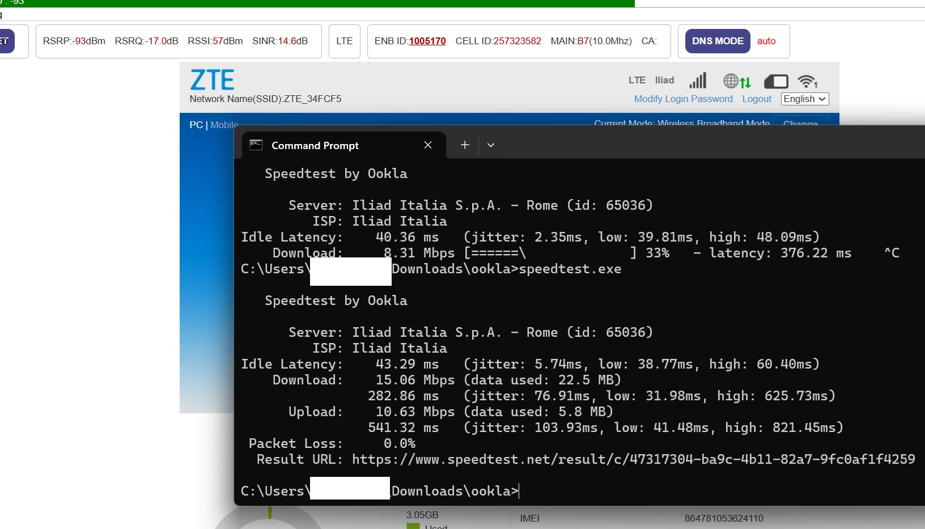Screen dimensions: 925x529
Task: Close the Command Prompt tab
Action: coord(428,145)
